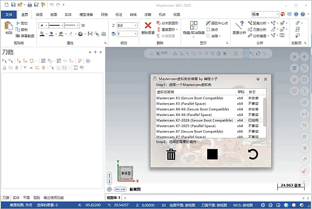Select Mastercam X7-2026 (Secure Boot Compatible) row

point(195,120)
